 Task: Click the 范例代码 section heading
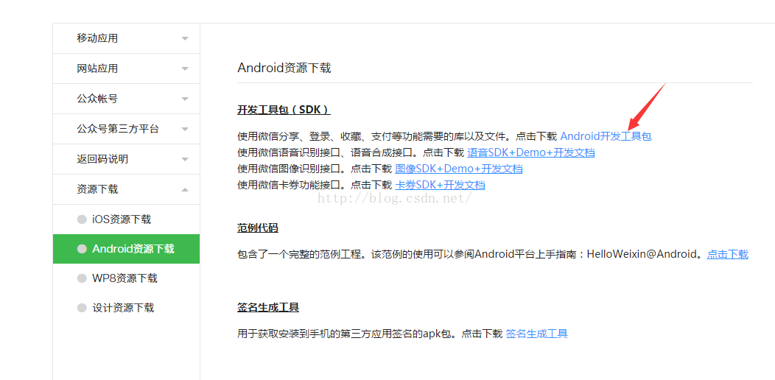pos(258,228)
